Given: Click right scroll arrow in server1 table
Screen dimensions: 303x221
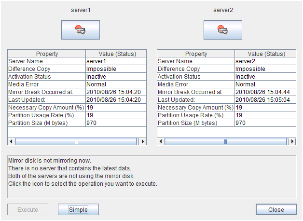Looking at the screenshot, I should 142,141.
